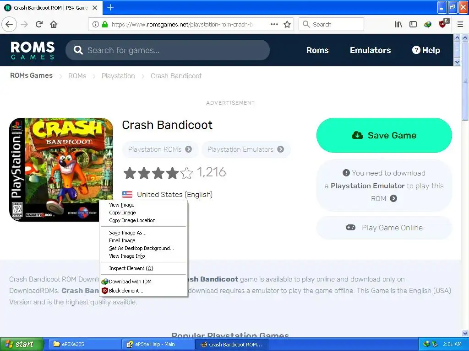469x351 pixels.
Task: Show site information icon in address bar
Action: click(95, 24)
